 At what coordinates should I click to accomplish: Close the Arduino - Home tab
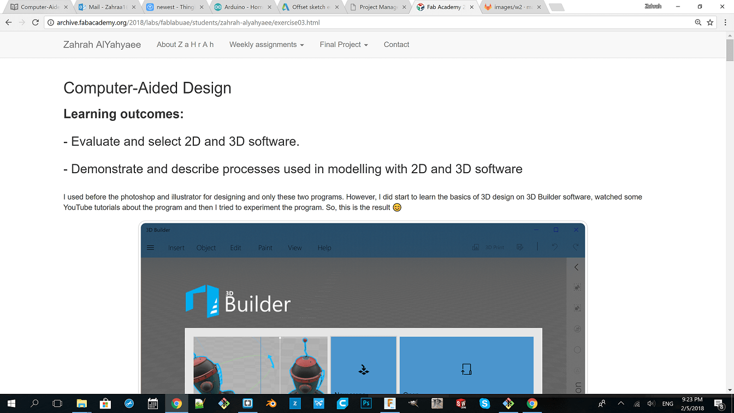click(269, 7)
